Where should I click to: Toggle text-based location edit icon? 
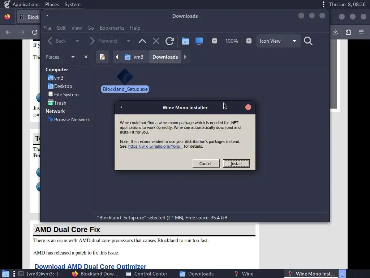tap(102, 57)
